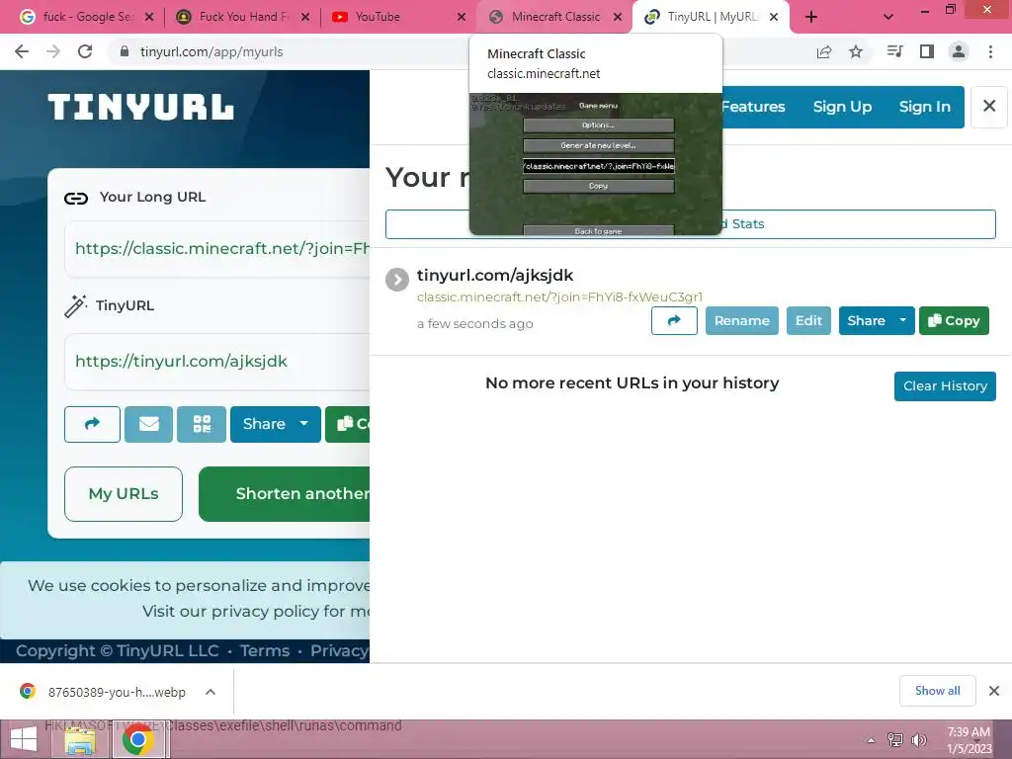Click the classic.minecraft.net destination link
Image resolution: width=1012 pixels, height=759 pixels.
click(559, 296)
